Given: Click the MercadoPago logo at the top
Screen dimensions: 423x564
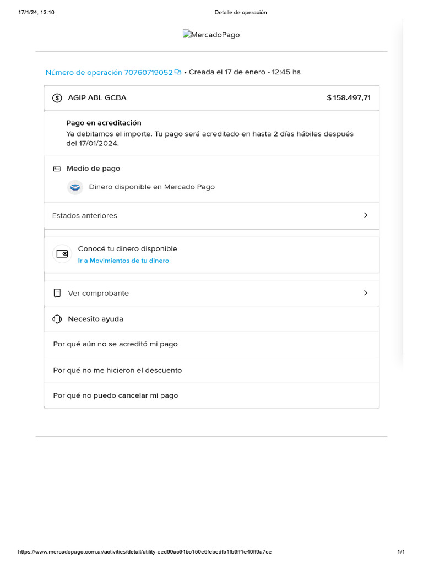Looking at the screenshot, I should [x=211, y=35].
